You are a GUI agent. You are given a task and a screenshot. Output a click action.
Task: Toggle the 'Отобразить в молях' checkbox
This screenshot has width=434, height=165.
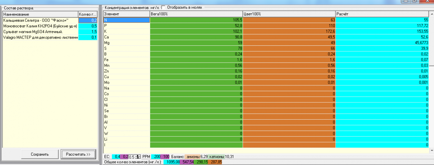pyautogui.click(x=163, y=7)
